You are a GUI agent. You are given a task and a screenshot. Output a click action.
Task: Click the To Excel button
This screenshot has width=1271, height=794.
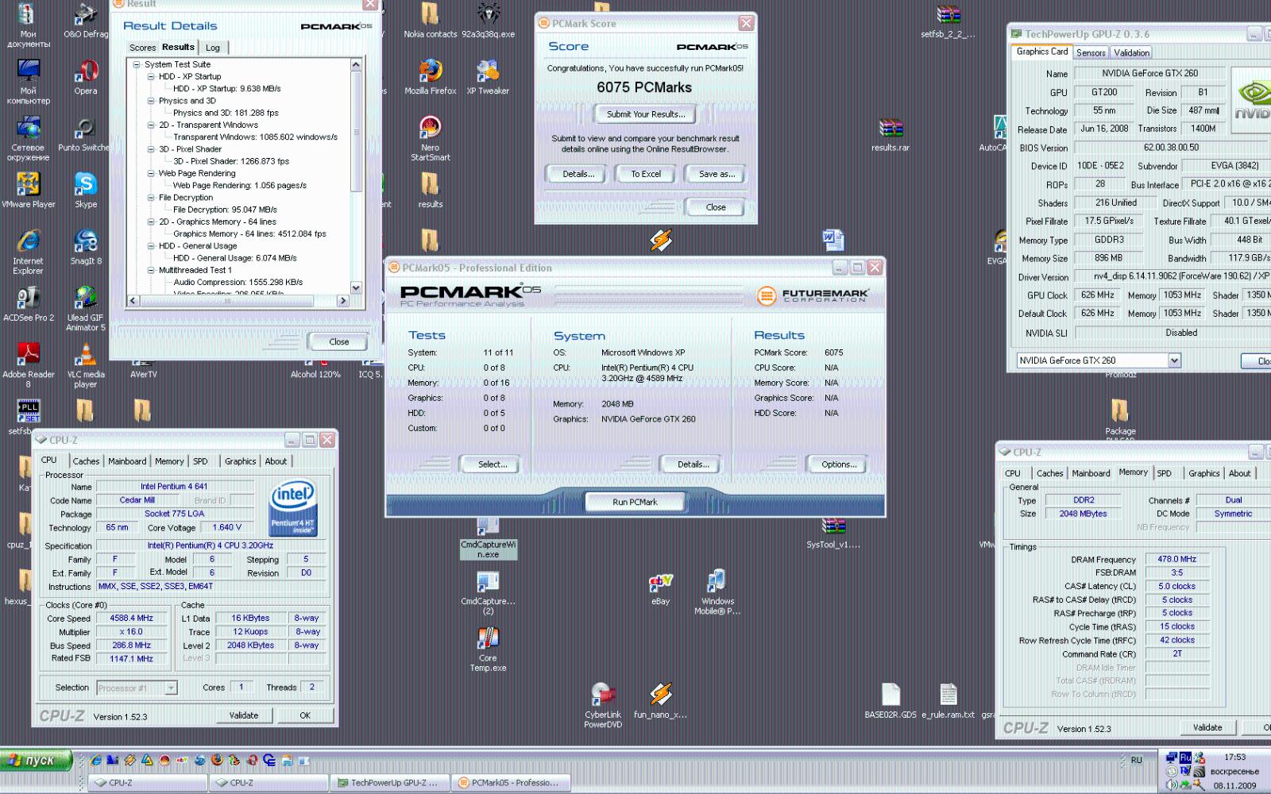646,174
